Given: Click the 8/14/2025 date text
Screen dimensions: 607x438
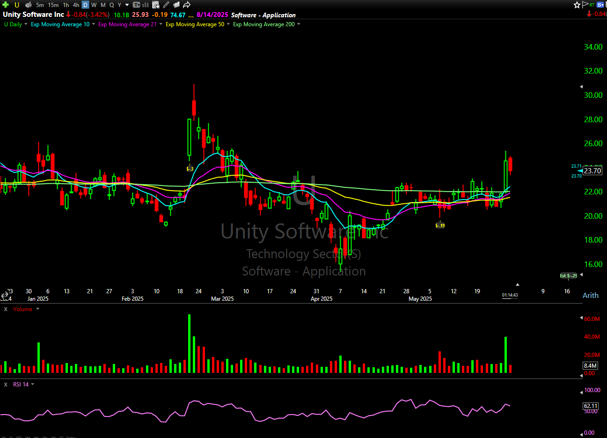Looking at the screenshot, I should click(212, 15).
